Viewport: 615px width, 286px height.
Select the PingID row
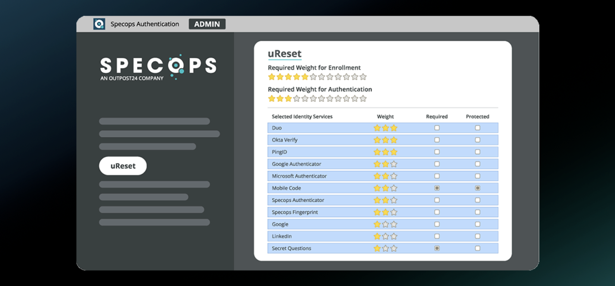tap(383, 152)
